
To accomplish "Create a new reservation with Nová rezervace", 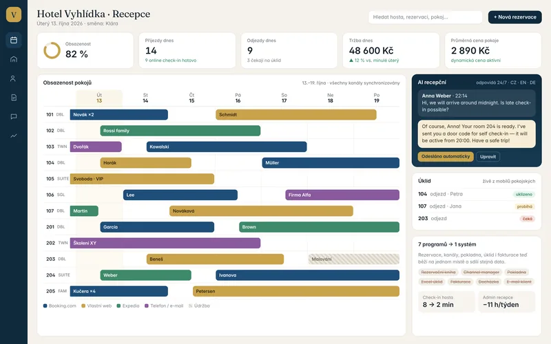I will click(514, 17).
